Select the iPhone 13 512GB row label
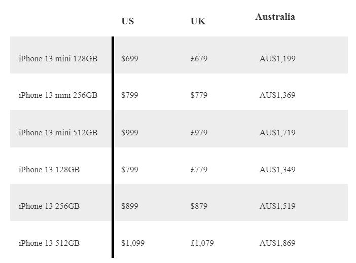 click(49, 243)
